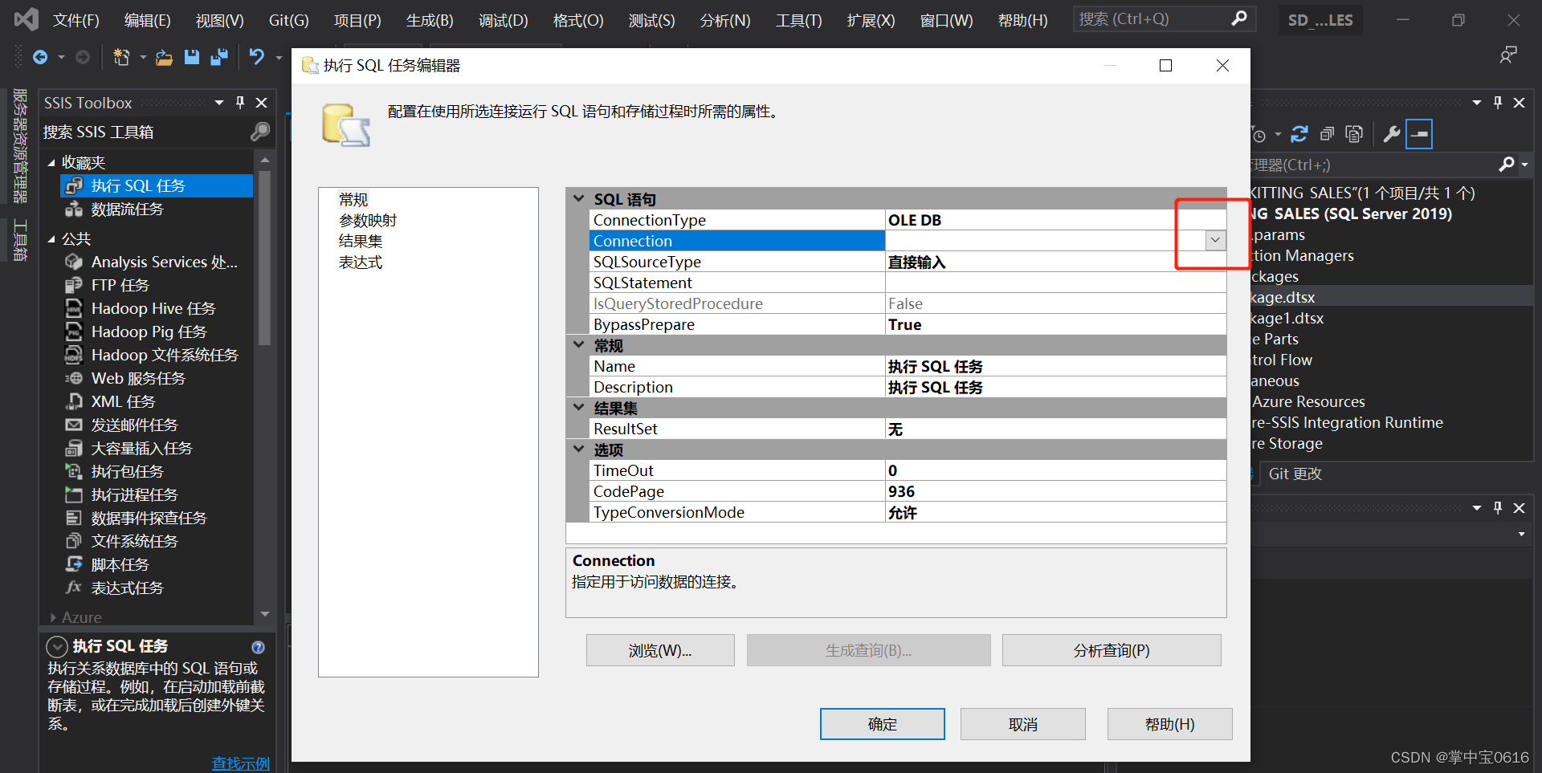Click the Refresh icon in Solution Explorer
Image resolution: width=1542 pixels, height=773 pixels.
(x=1299, y=134)
